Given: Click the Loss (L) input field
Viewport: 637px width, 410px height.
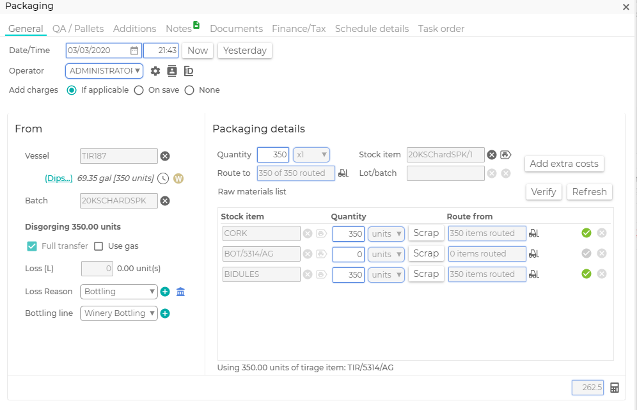Looking at the screenshot, I should 97,269.
